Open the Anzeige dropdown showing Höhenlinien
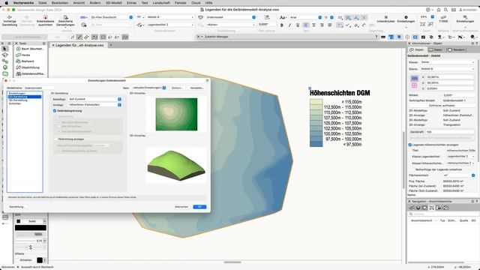This screenshot has width=480, height=270. tap(94, 105)
